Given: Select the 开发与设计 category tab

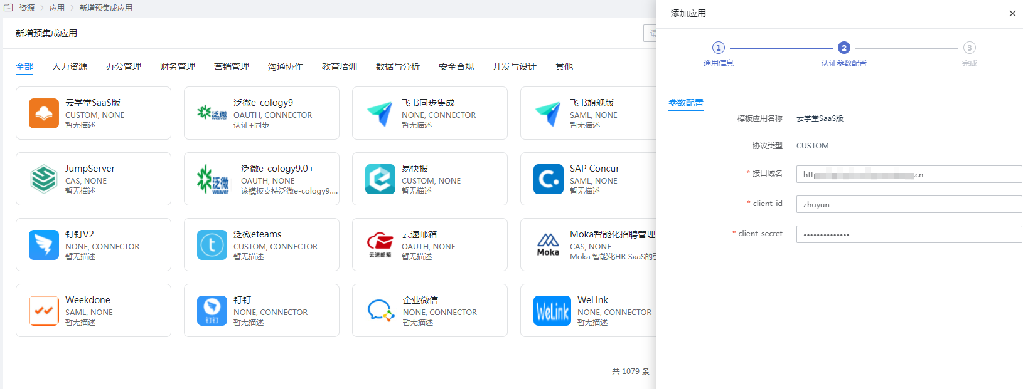Looking at the screenshot, I should [x=515, y=66].
